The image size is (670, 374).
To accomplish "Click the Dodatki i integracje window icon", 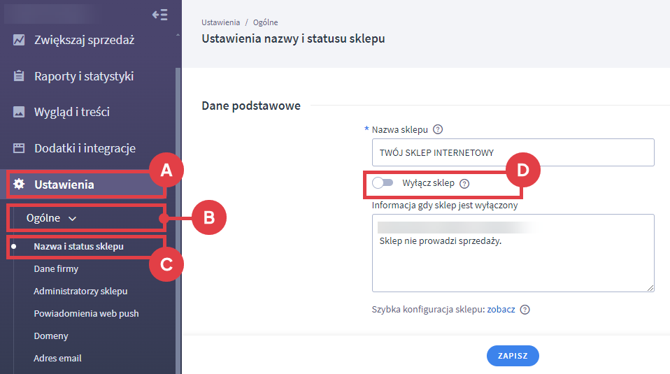I will pos(20,148).
